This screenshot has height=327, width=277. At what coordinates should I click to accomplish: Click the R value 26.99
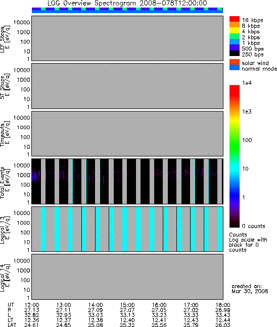click(223, 310)
